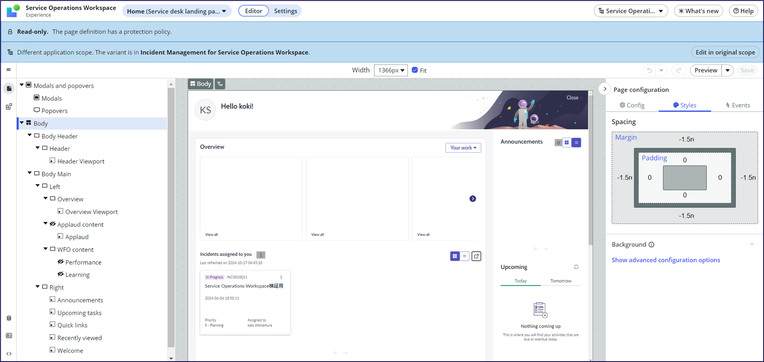Open the Config tab

point(632,105)
